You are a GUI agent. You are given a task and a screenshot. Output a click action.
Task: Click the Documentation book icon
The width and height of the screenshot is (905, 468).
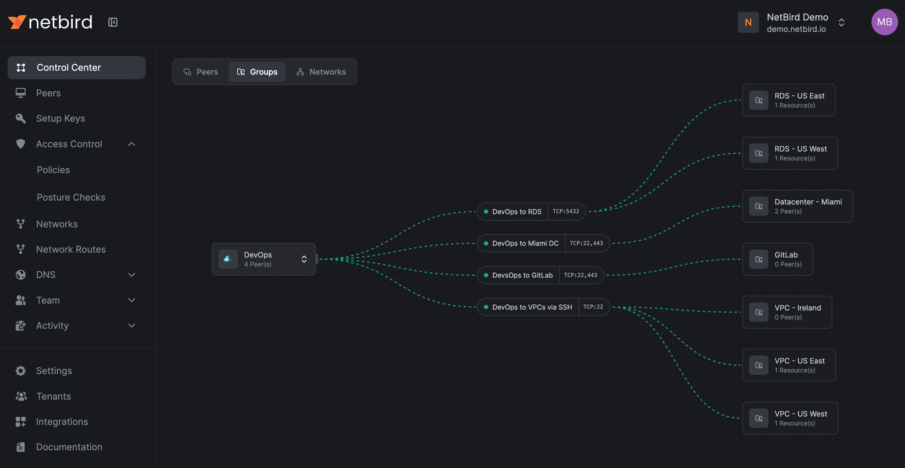click(21, 447)
